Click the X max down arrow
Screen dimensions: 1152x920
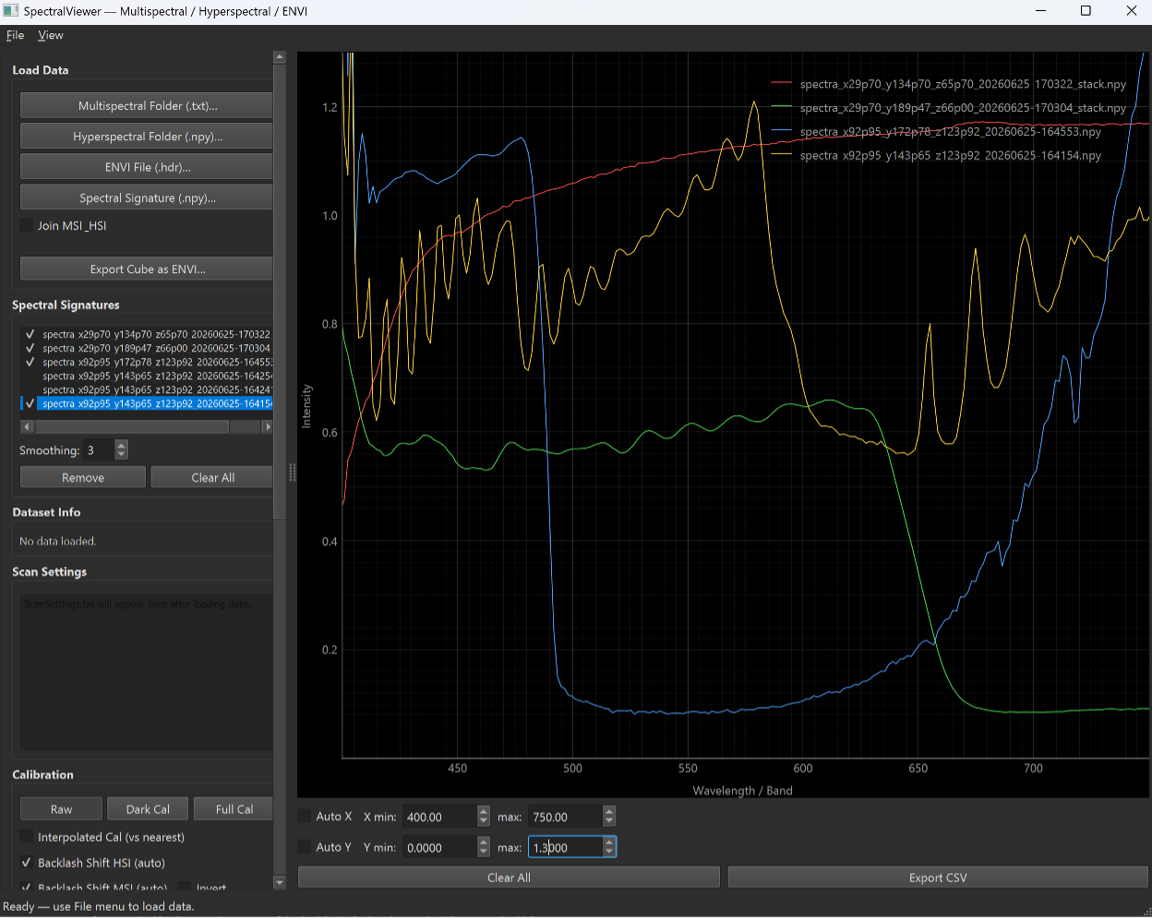[609, 821]
